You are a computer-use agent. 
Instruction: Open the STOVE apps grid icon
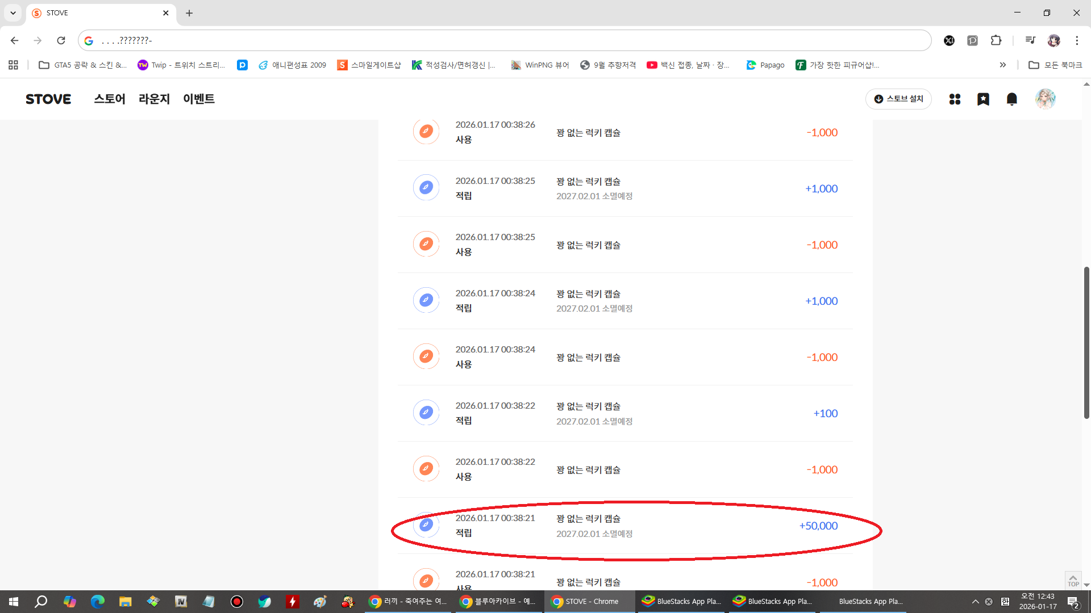click(955, 99)
